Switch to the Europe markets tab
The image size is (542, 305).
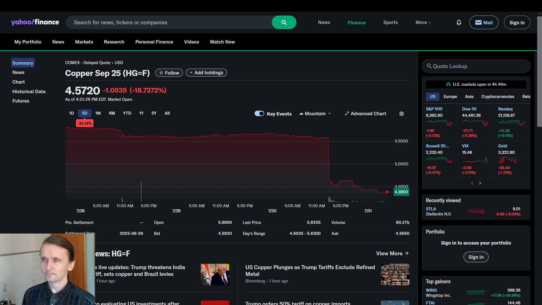coord(450,97)
